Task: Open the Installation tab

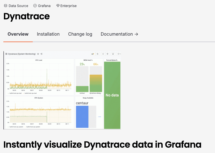Action: pos(48,34)
